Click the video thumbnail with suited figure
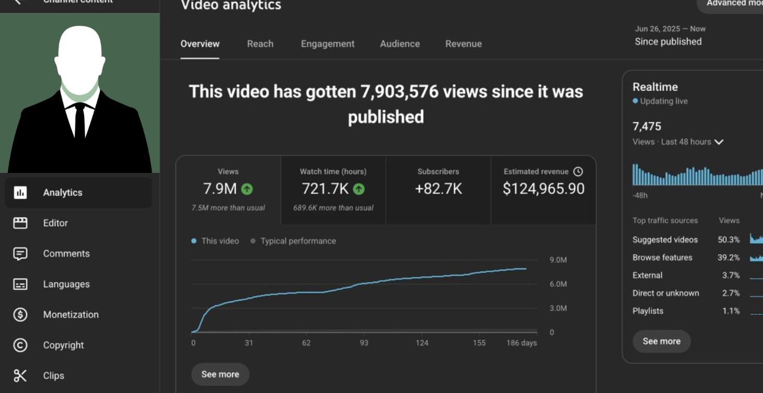The image size is (763, 393). [x=79, y=93]
